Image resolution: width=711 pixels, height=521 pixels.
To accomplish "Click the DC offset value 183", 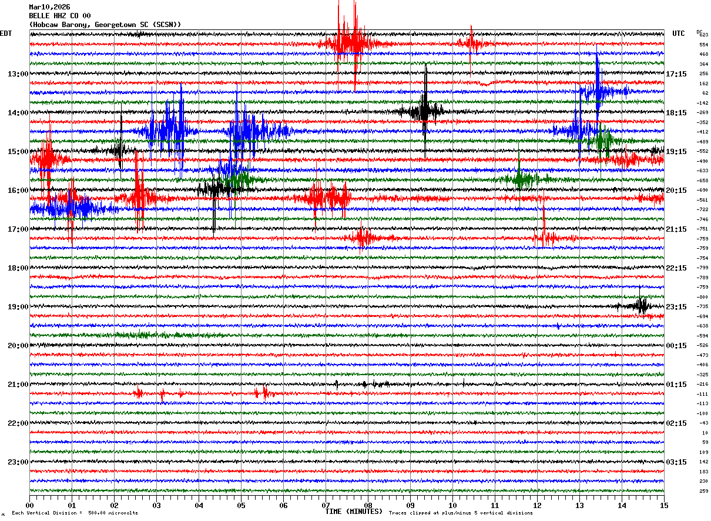I will click(x=704, y=472).
